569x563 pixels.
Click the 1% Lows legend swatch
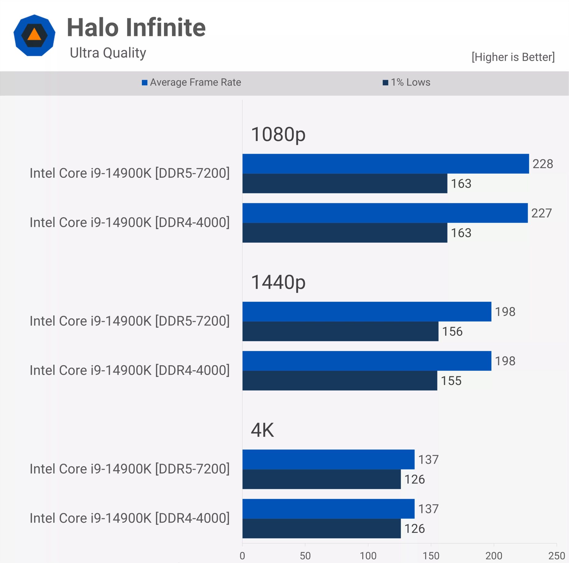385,83
